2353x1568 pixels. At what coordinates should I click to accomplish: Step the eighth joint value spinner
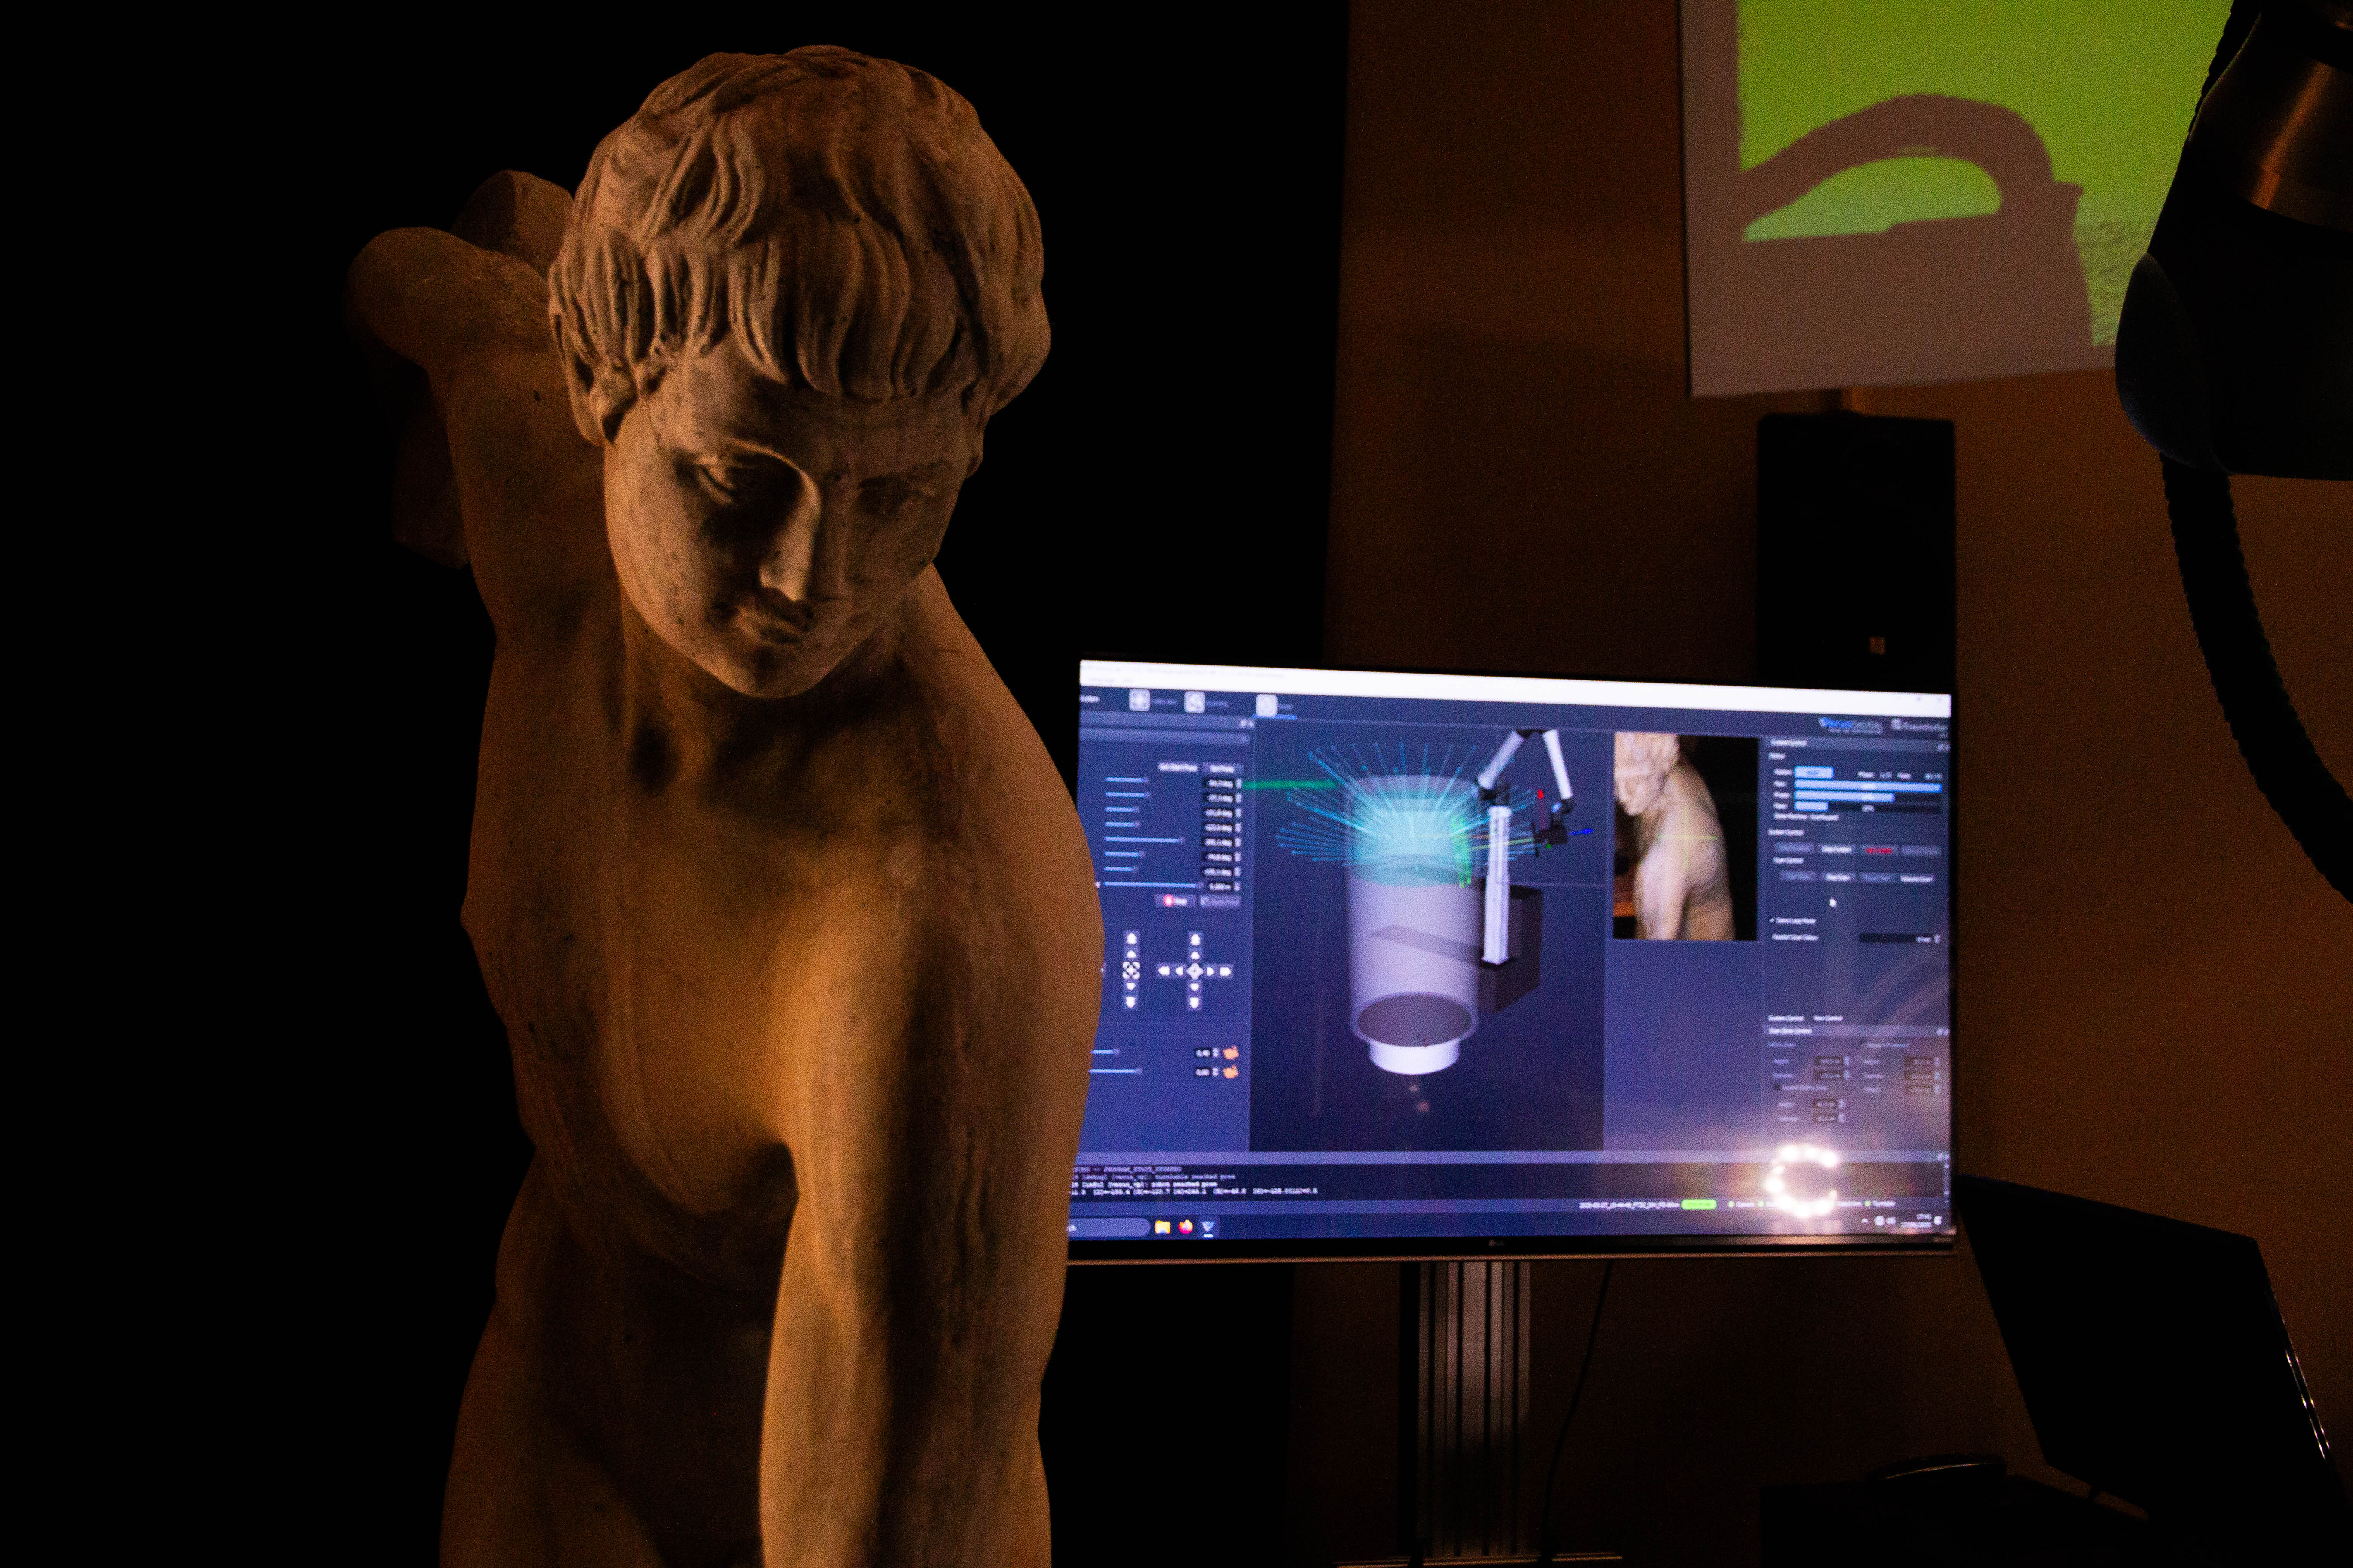pos(1238,887)
